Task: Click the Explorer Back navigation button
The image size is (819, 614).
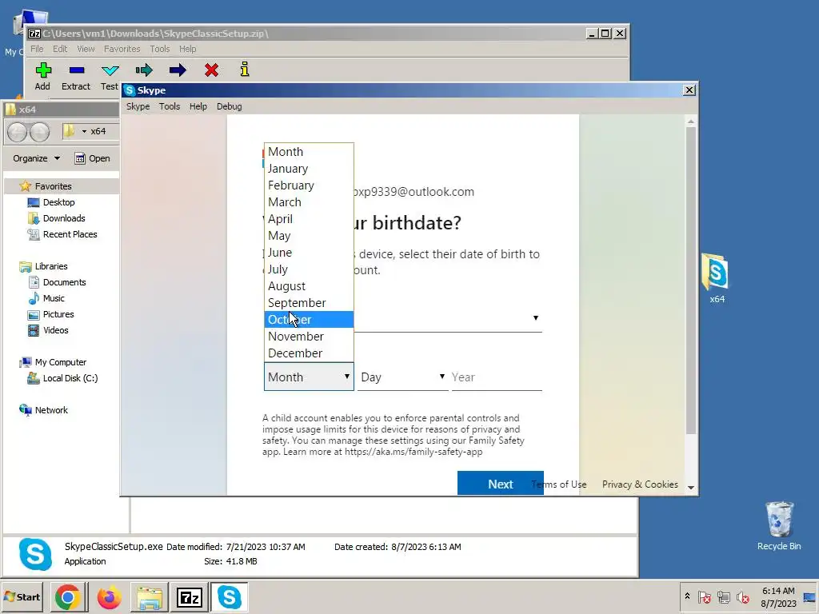Action: coord(18,132)
